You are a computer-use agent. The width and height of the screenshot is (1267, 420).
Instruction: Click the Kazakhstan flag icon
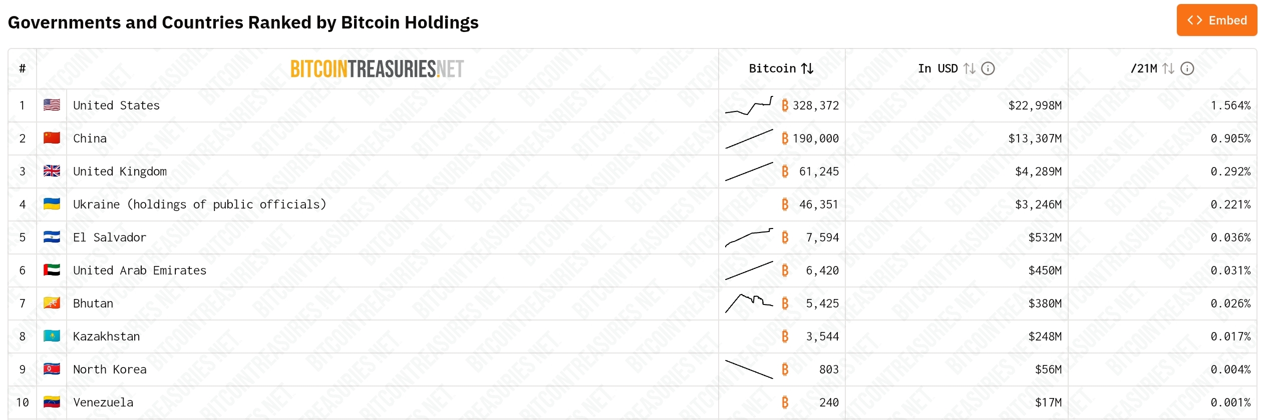pos(52,336)
